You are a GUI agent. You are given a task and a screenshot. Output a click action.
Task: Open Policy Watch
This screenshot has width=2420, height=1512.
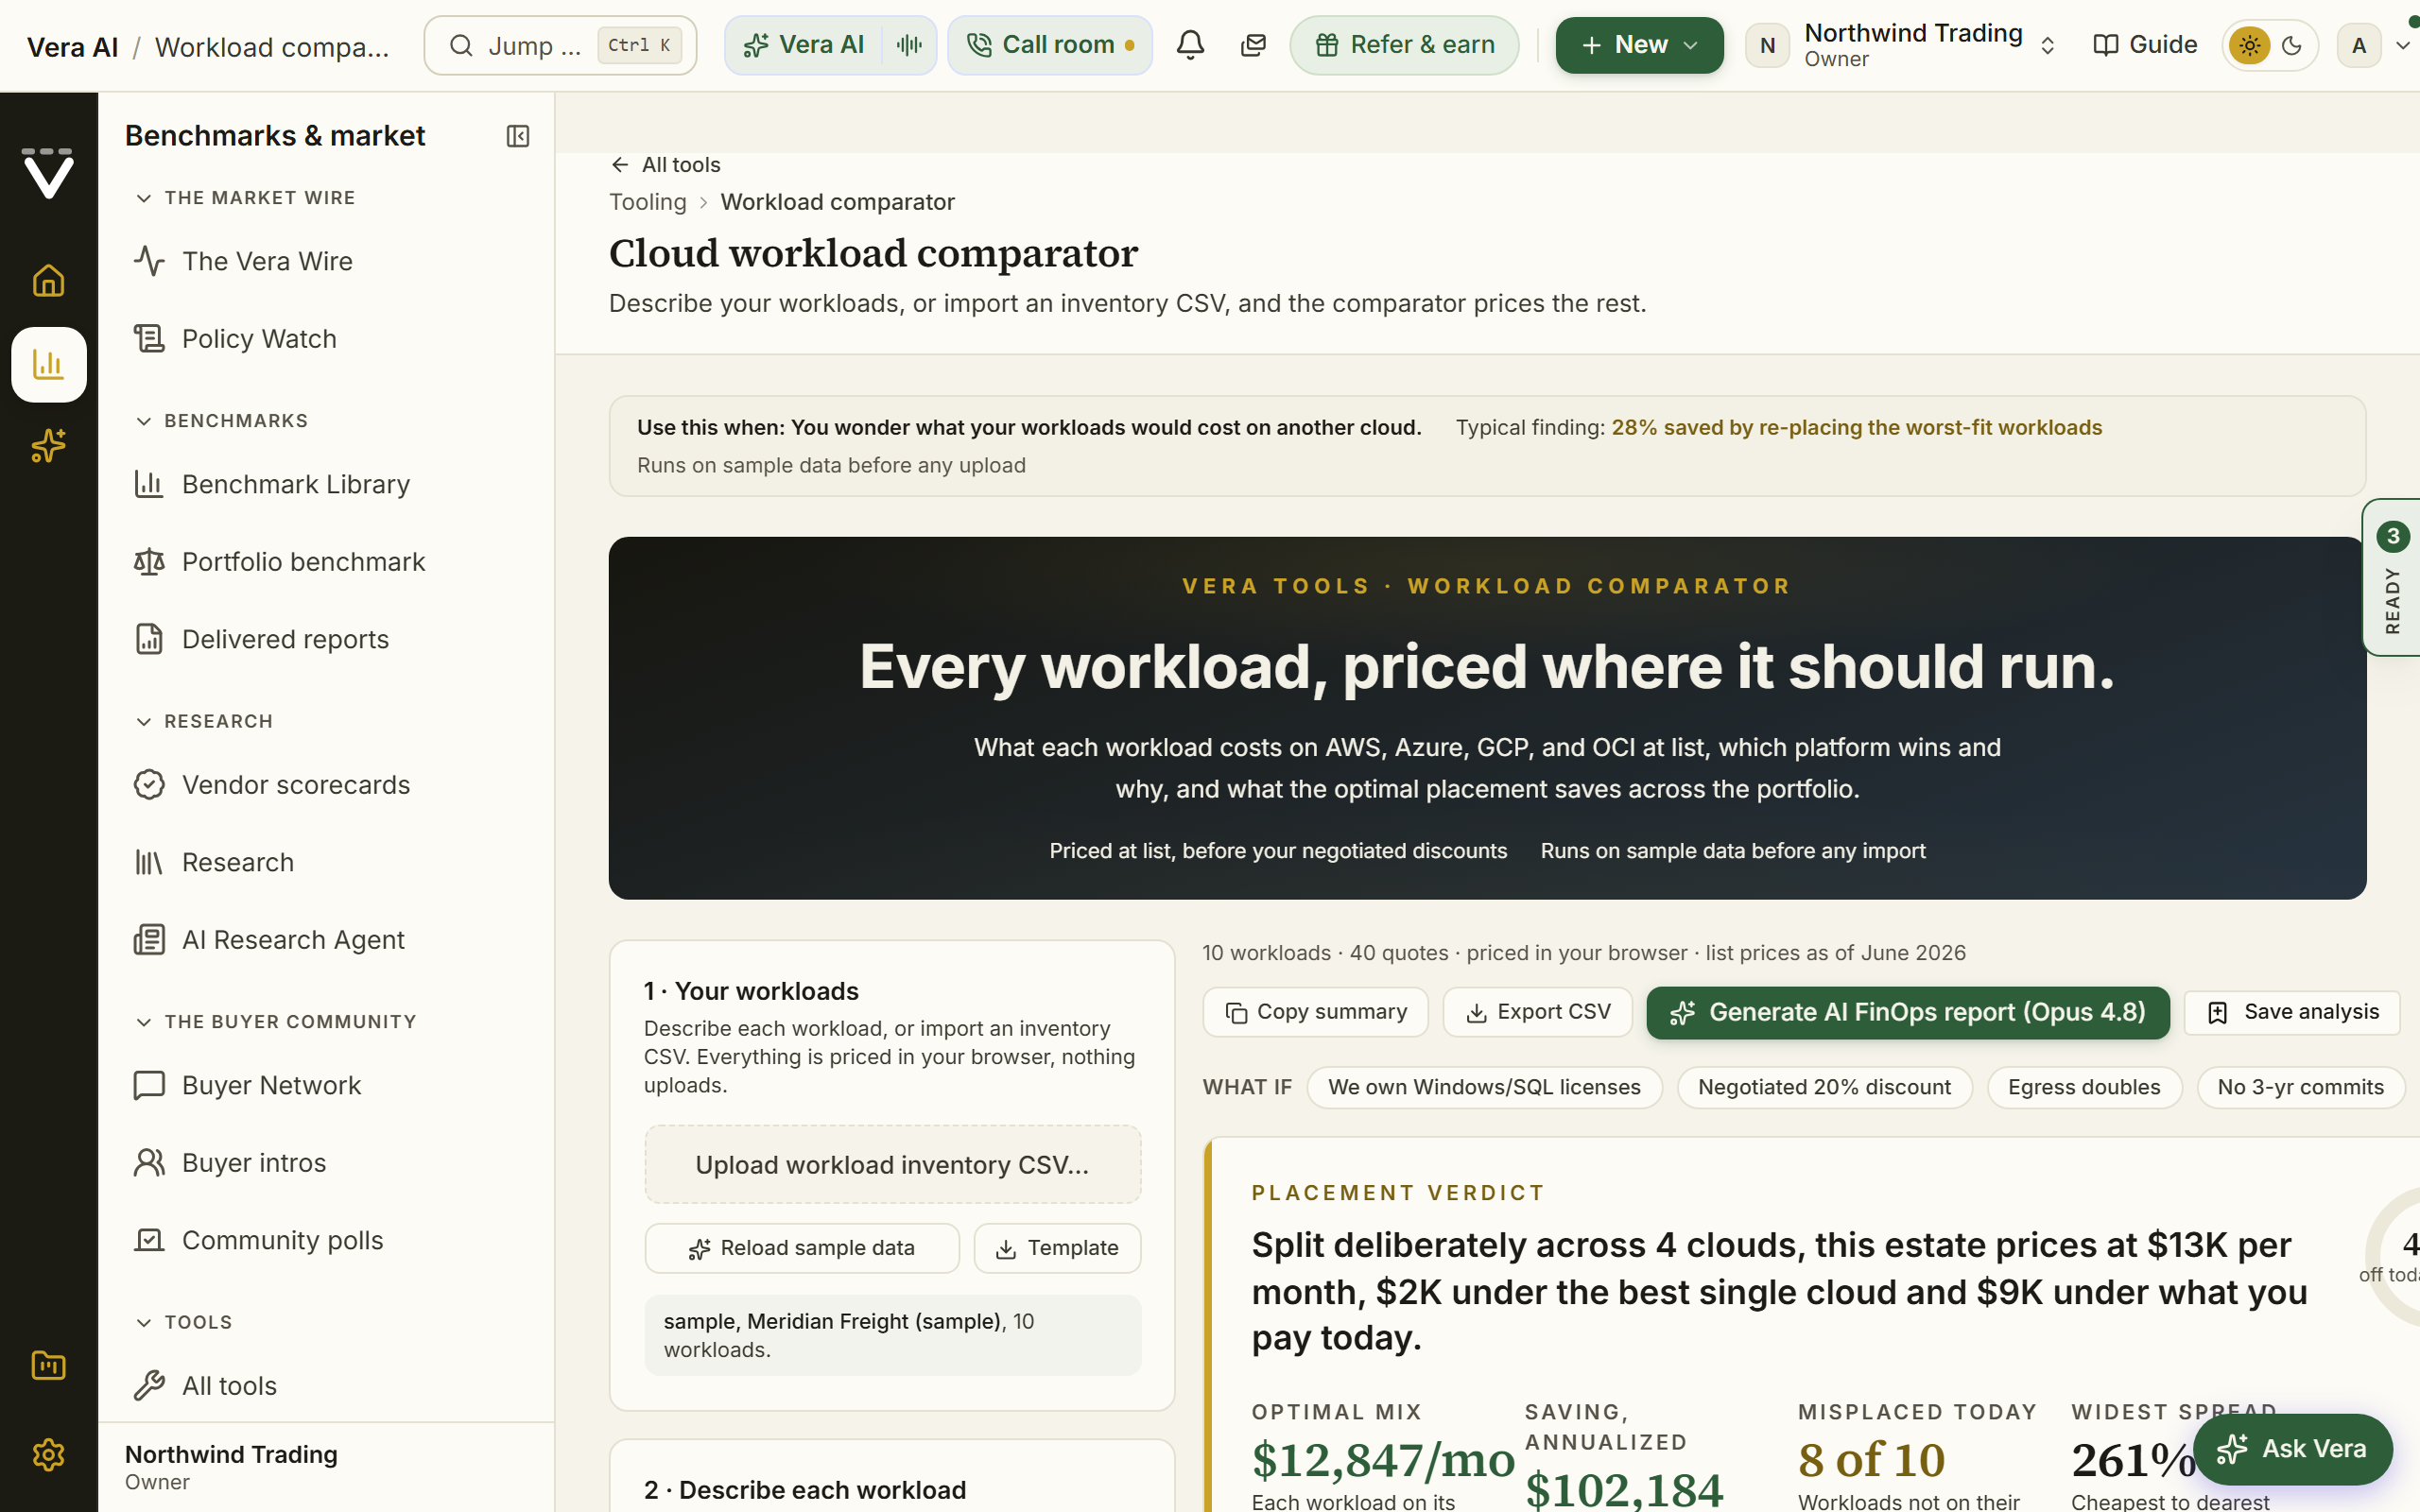coord(325,339)
